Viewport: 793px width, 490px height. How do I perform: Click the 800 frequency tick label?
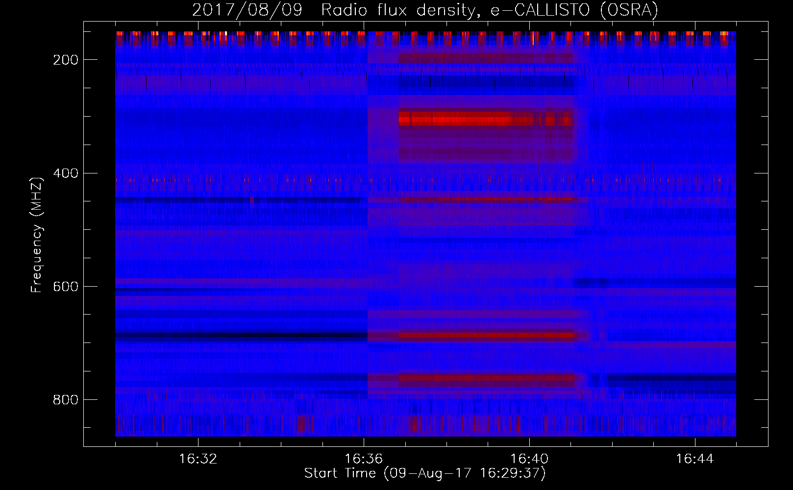tap(65, 400)
